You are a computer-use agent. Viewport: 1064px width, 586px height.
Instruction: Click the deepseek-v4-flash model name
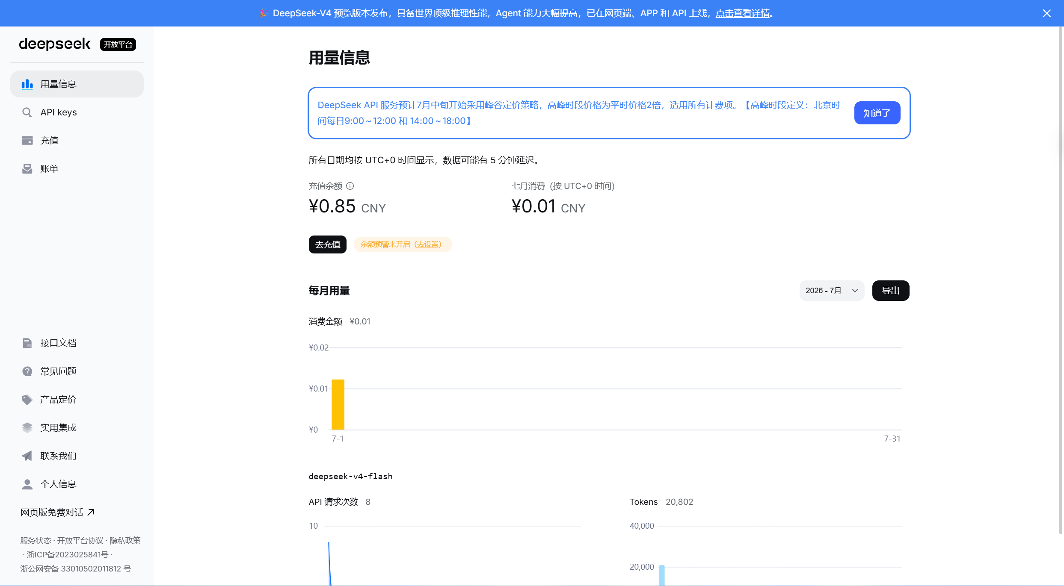point(350,476)
